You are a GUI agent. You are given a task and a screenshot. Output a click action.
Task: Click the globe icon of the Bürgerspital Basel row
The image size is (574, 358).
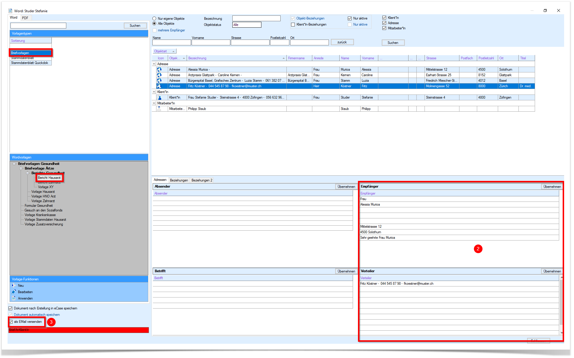click(159, 81)
